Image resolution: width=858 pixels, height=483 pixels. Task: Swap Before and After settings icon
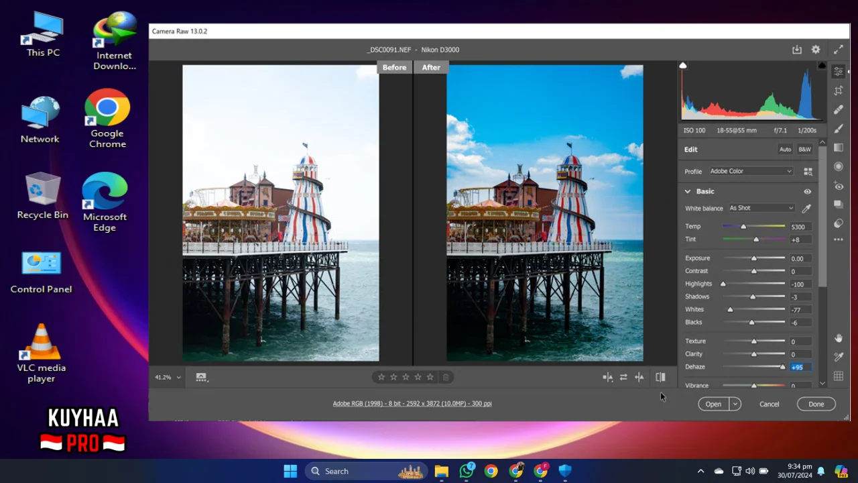click(x=623, y=378)
